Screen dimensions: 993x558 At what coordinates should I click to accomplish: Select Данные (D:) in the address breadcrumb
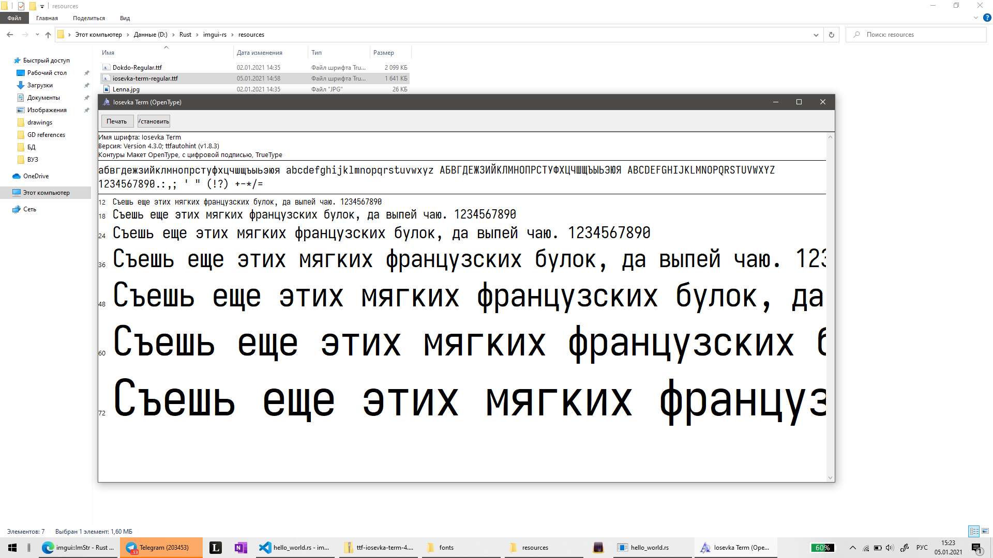(x=151, y=35)
